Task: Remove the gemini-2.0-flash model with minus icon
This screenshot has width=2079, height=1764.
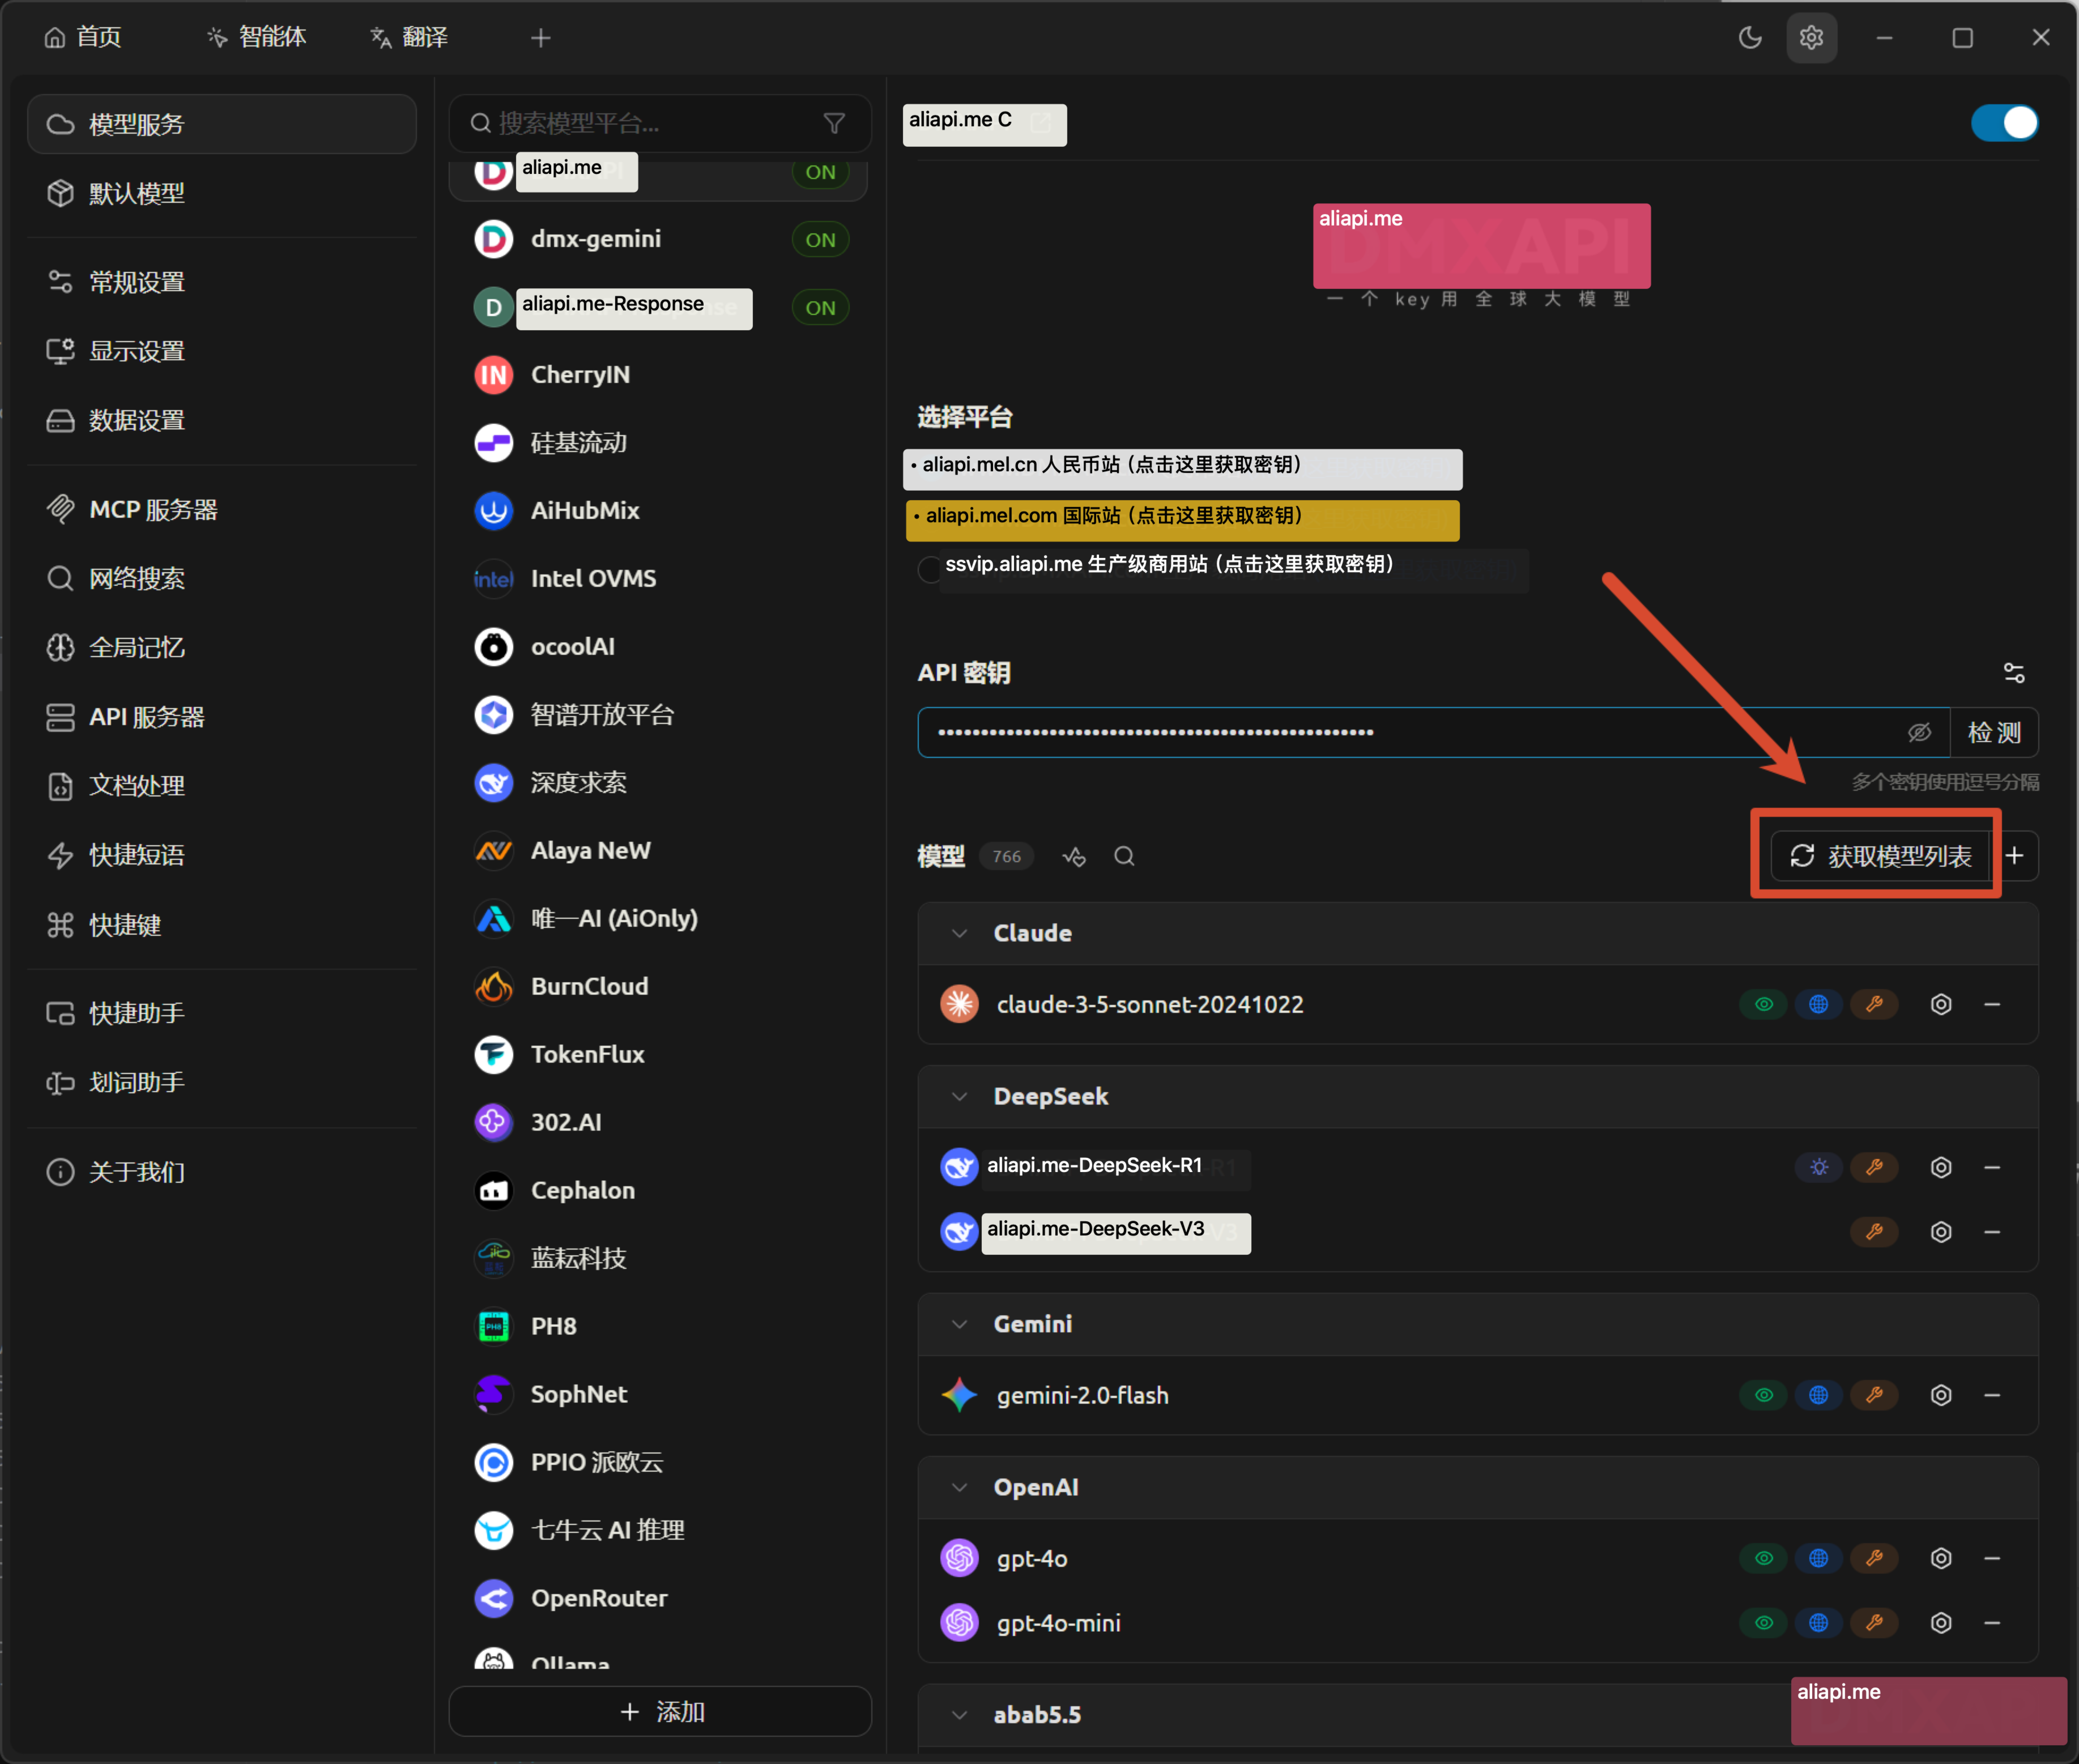Action: (x=1992, y=1395)
